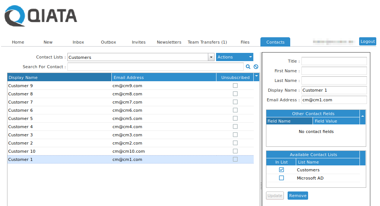The height and width of the screenshot is (206, 380).
Task: Click the panel splitter handle
Action: (x=261, y=185)
